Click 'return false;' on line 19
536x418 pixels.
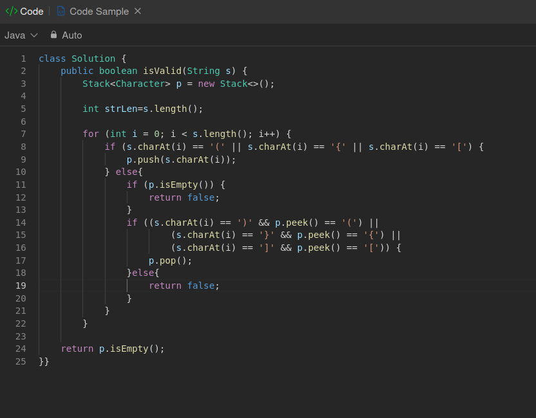[184, 286]
